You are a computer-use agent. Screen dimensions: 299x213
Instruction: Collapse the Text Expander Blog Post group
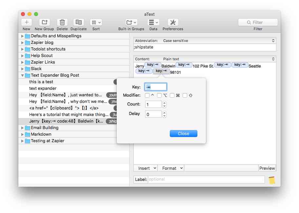coord(22,75)
